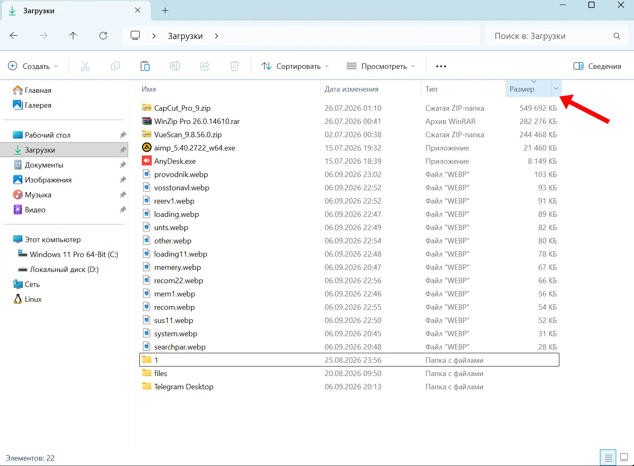Expand chevron before Загрузки in address bar
The width and height of the screenshot is (634, 466).
tap(154, 36)
